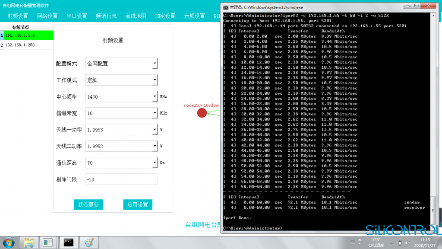Expand the 天线一功率 dropdown

(155, 130)
